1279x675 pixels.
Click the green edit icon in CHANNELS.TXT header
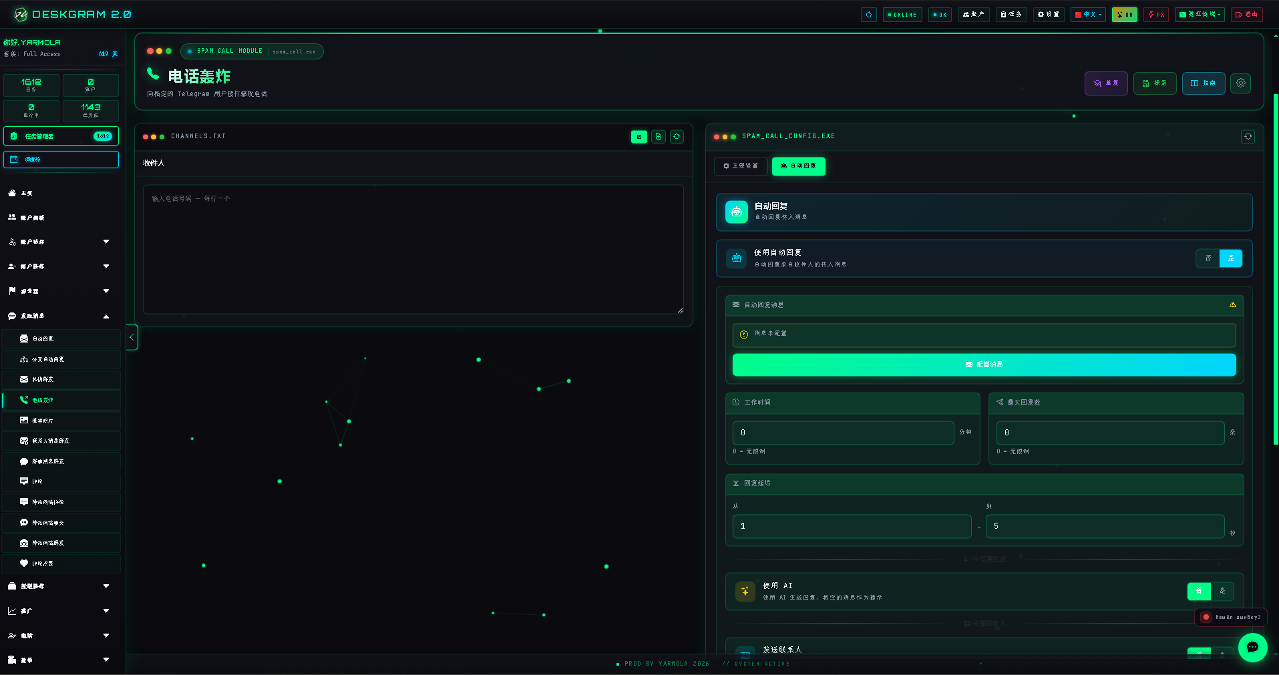pyautogui.click(x=639, y=136)
